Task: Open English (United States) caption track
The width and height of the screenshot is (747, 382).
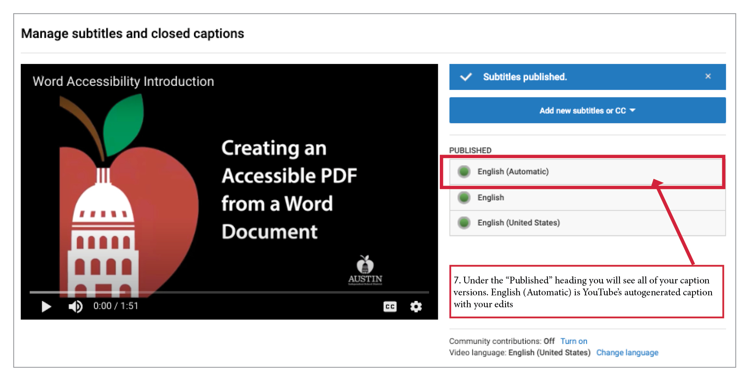Action: [518, 223]
